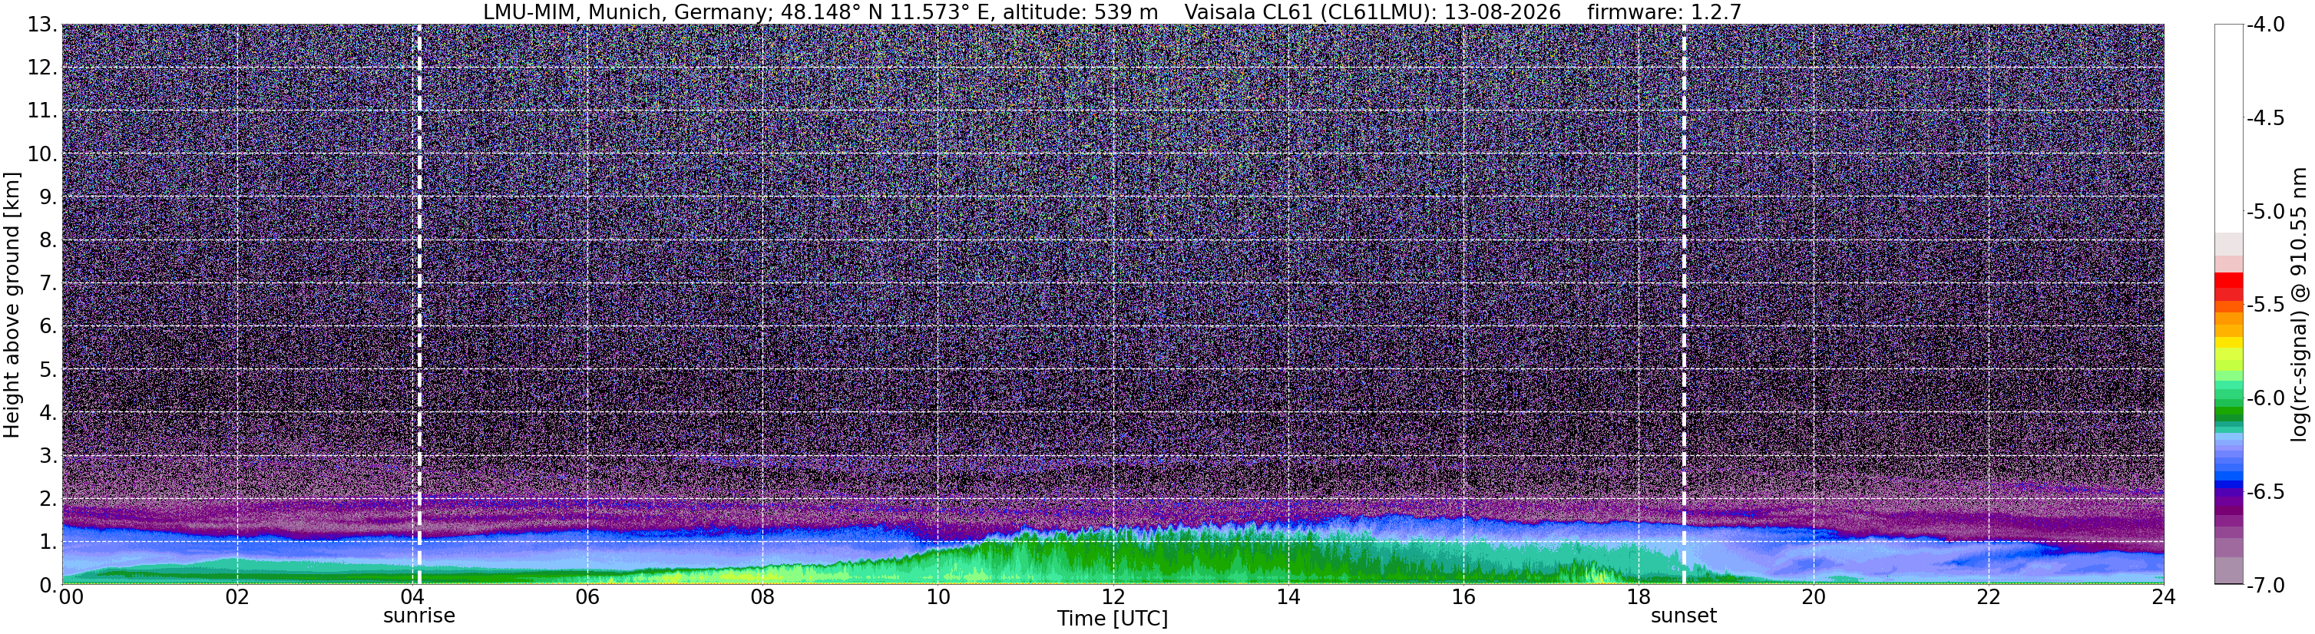Click the y-axis tick label '11.'
This screenshot has height=634, width=2315.
coord(43,111)
